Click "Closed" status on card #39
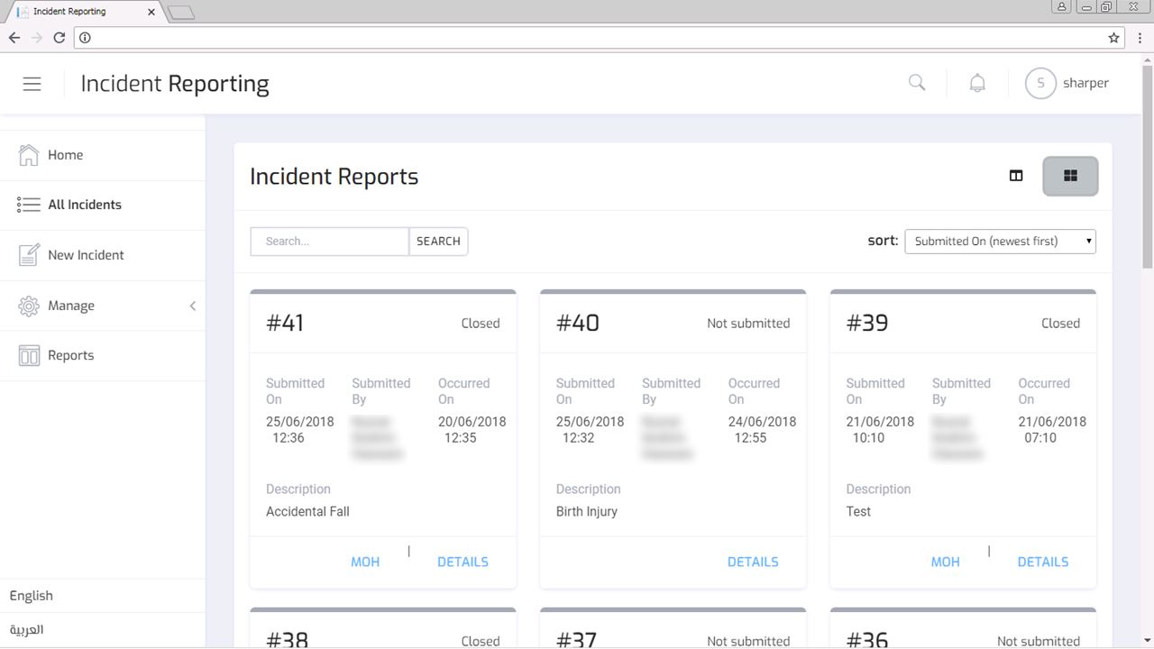The width and height of the screenshot is (1154, 649). (1060, 323)
